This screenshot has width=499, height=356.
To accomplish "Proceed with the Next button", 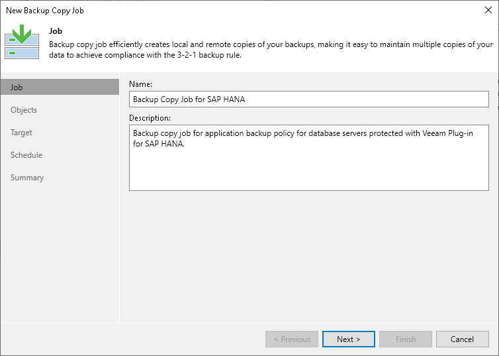I will click(348, 339).
